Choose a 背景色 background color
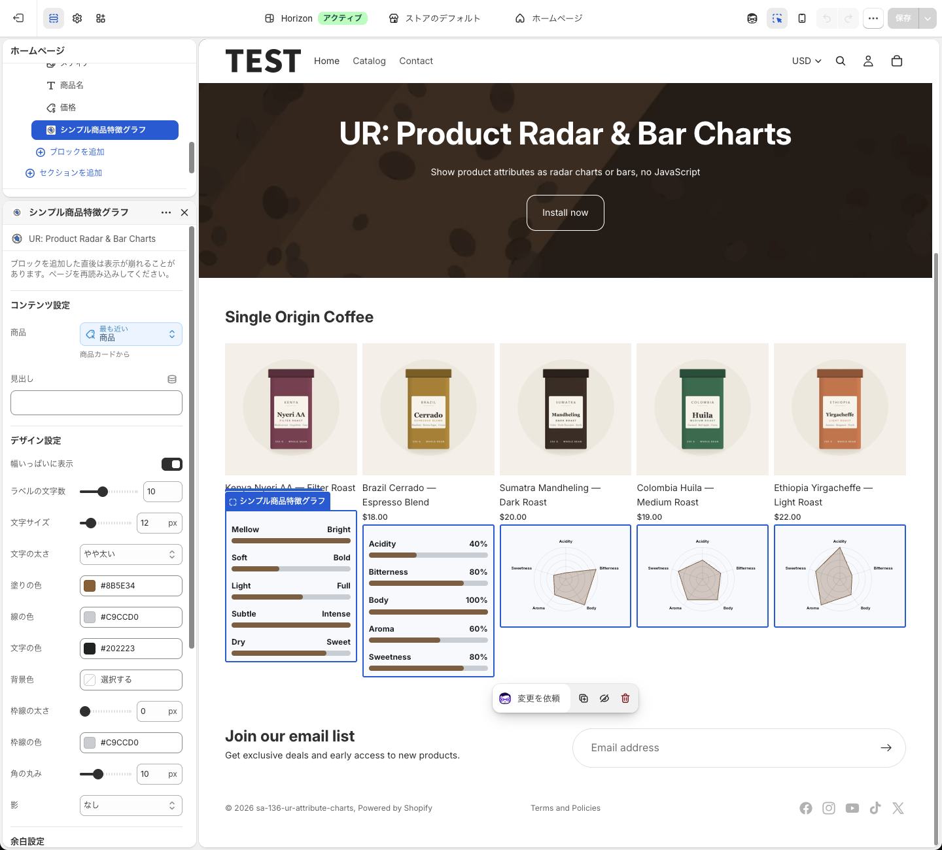942x850 pixels. pos(131,680)
